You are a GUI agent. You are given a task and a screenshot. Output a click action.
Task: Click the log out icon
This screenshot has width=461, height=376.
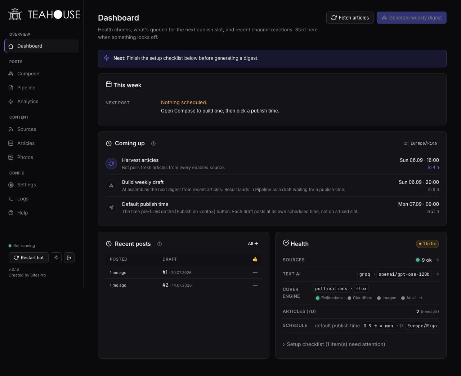point(69,258)
